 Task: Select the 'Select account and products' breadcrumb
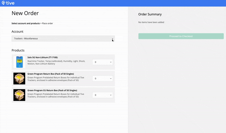(26, 23)
